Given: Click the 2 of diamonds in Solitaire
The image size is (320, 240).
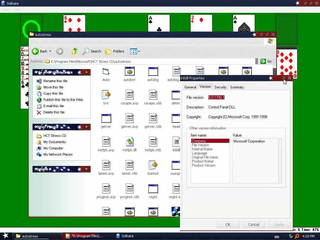Looking at the screenshot, I should (x=201, y=23).
